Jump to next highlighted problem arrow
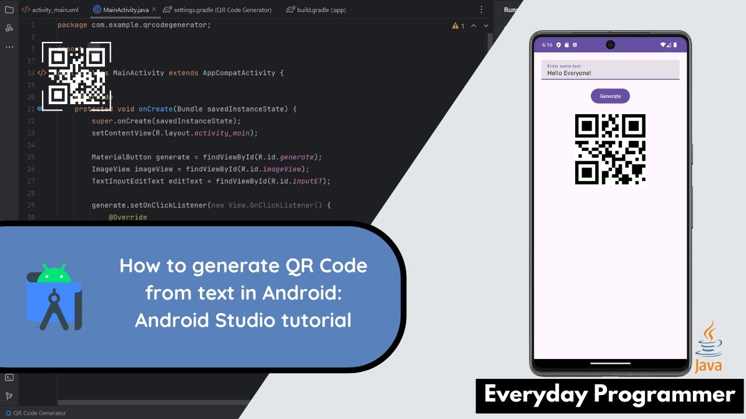The height and width of the screenshot is (419, 746). [485, 26]
